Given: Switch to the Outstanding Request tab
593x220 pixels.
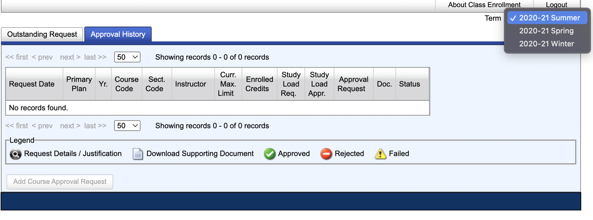Looking at the screenshot, I should 42,34.
